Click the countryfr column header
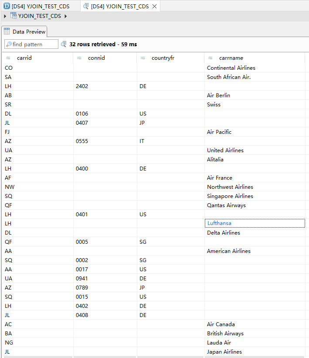The image size is (309, 358). click(x=163, y=58)
